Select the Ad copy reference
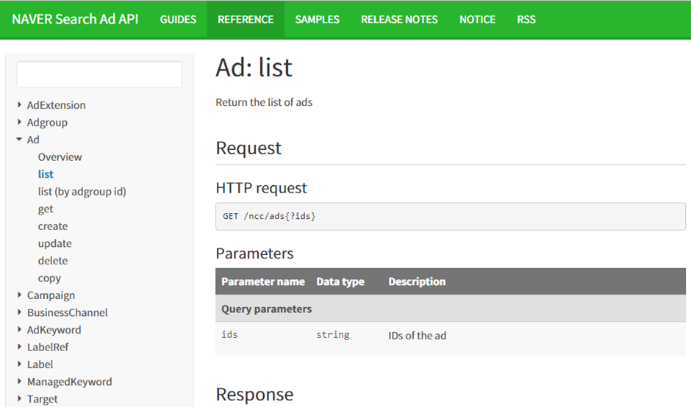 click(49, 278)
